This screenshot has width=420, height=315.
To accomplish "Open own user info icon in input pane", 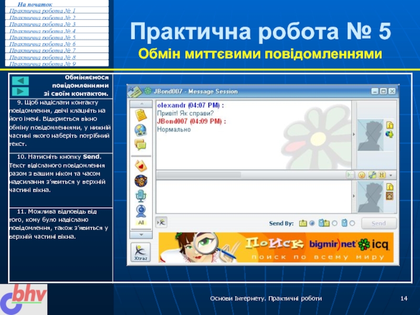I will (390, 187).
